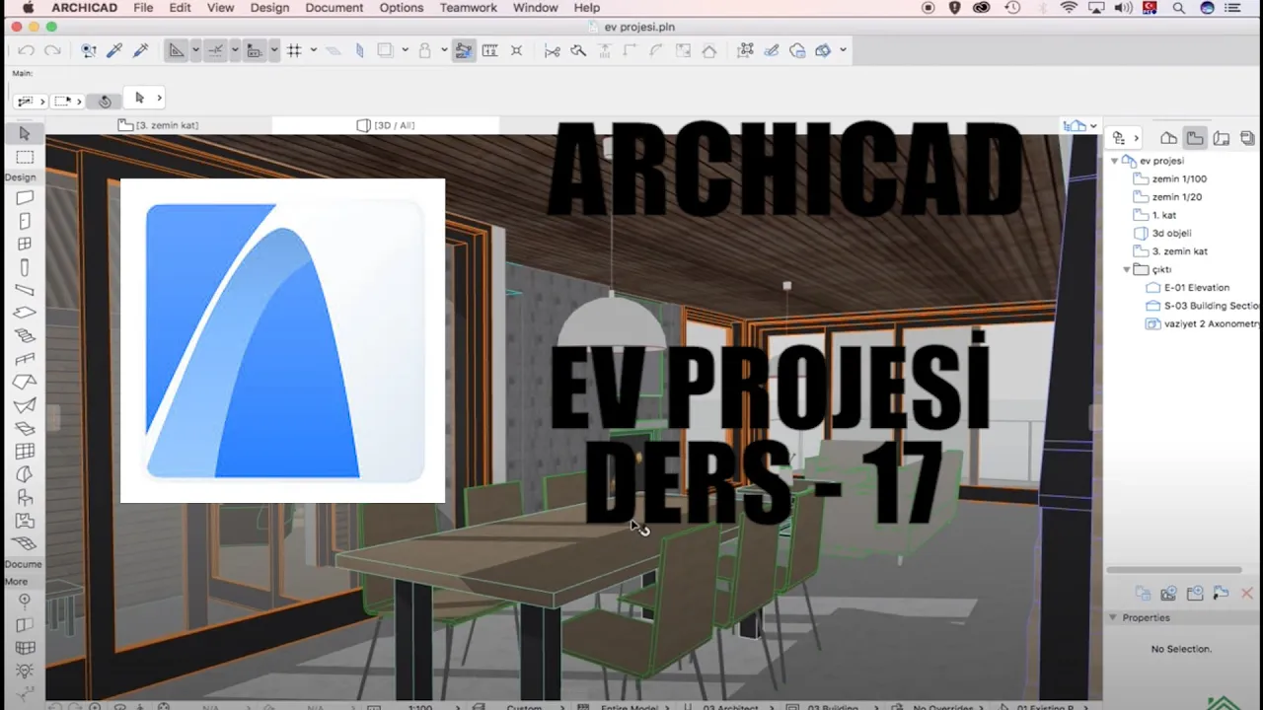Activate the Inject Parameters syringe
The height and width of the screenshot is (710, 1263).
[140, 50]
